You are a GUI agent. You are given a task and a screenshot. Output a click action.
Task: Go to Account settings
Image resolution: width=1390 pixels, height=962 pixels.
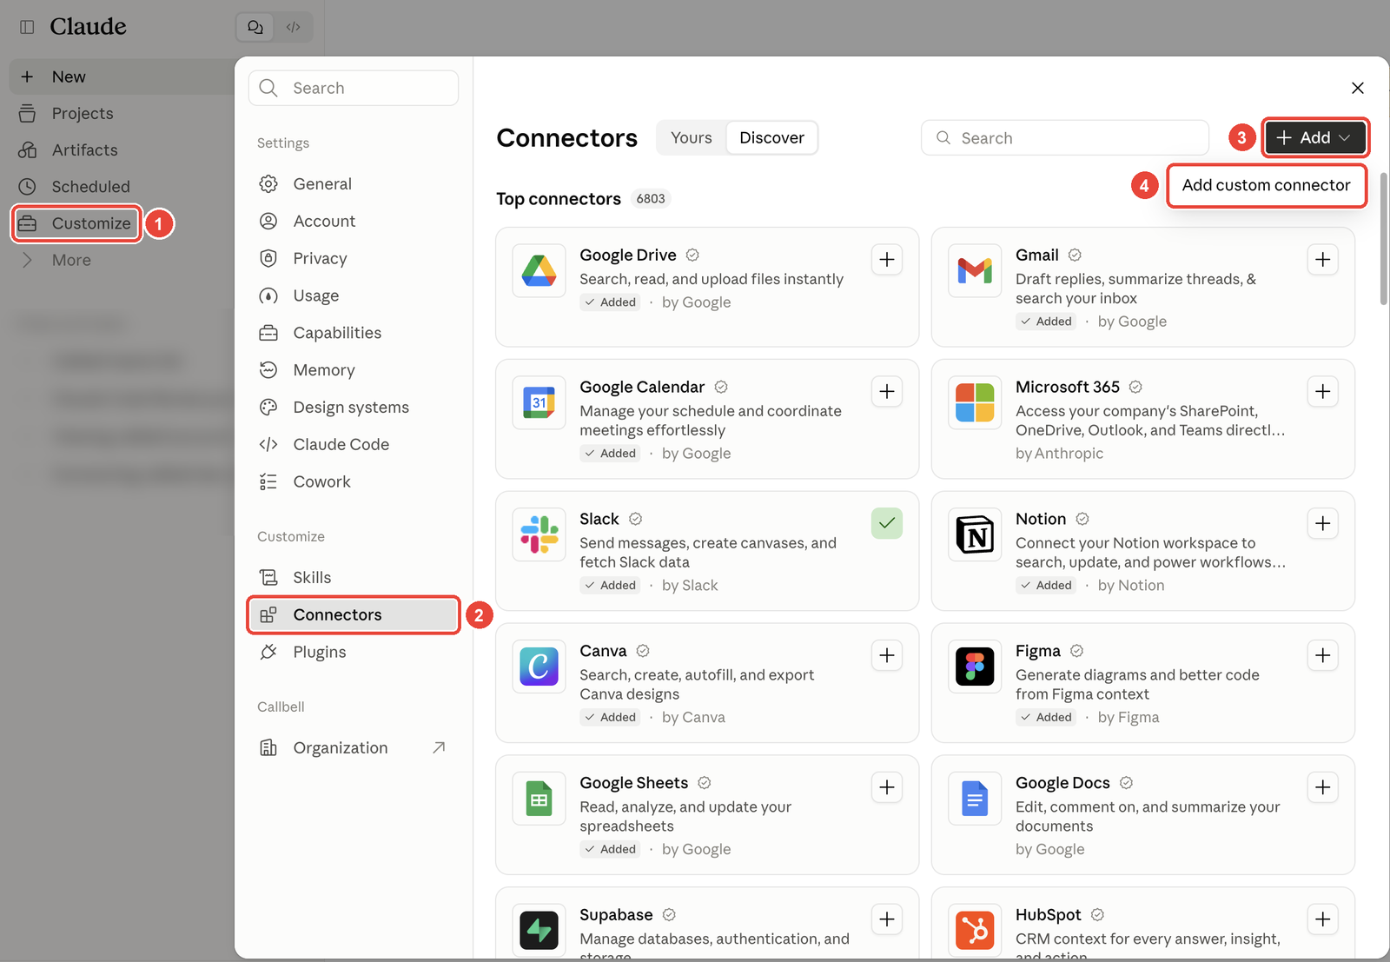coord(353,221)
